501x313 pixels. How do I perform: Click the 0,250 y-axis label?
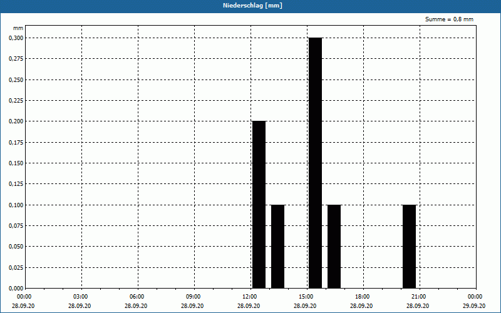click(16, 80)
